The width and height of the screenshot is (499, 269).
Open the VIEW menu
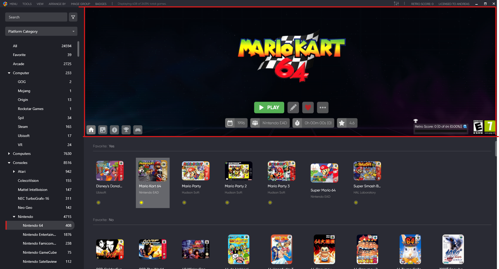click(40, 4)
